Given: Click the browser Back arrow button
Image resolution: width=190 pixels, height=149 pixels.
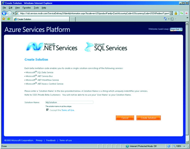Looking at the screenshot, I should (x=4, y=13).
